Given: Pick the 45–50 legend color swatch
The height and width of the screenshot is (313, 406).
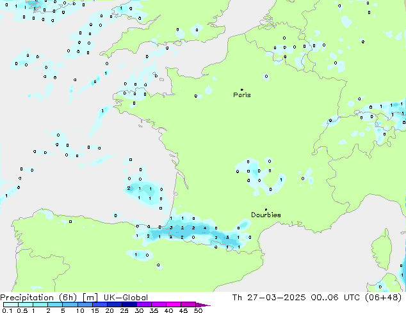Looking at the screenshot, I should click(188, 305).
